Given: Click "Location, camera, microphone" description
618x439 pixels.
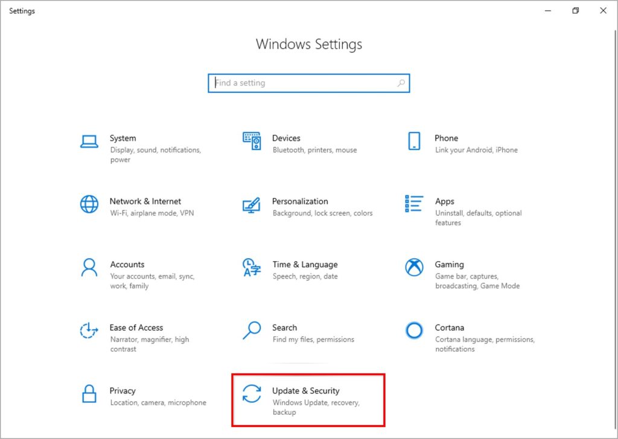Looking at the screenshot, I should point(158,403).
